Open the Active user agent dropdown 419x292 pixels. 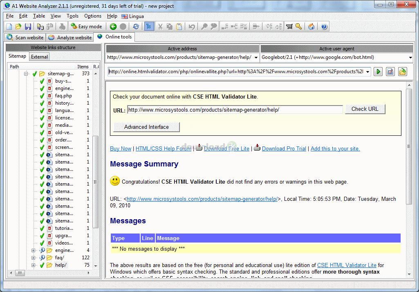[x=410, y=58]
